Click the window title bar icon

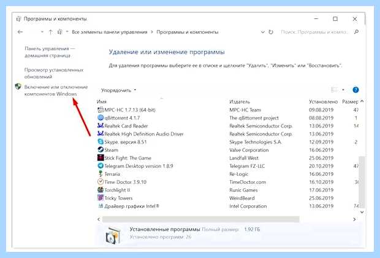coord(18,19)
